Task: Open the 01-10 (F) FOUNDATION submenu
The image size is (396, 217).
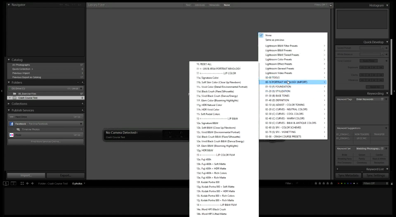Action: (293, 87)
